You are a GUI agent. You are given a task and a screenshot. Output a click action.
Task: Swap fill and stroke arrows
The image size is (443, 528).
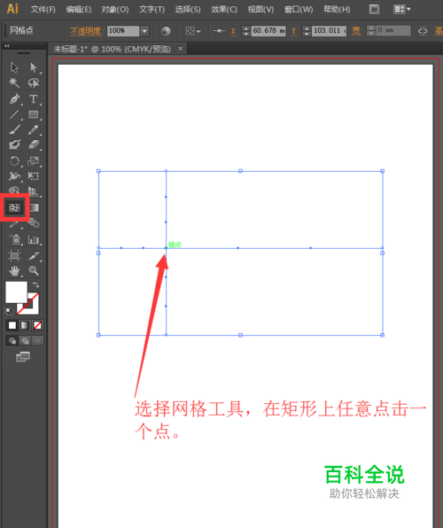pyautogui.click(x=35, y=285)
